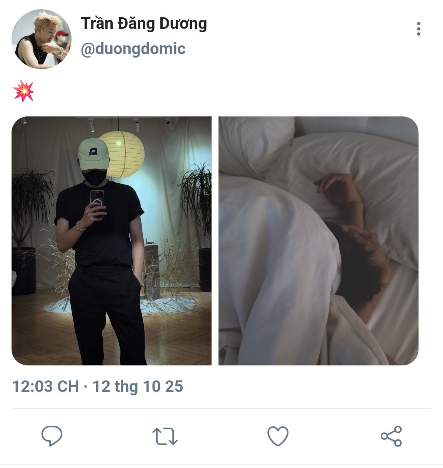Open the blond-haired profile avatar
Image resolution: width=443 pixels, height=468 pixels.
42,39
